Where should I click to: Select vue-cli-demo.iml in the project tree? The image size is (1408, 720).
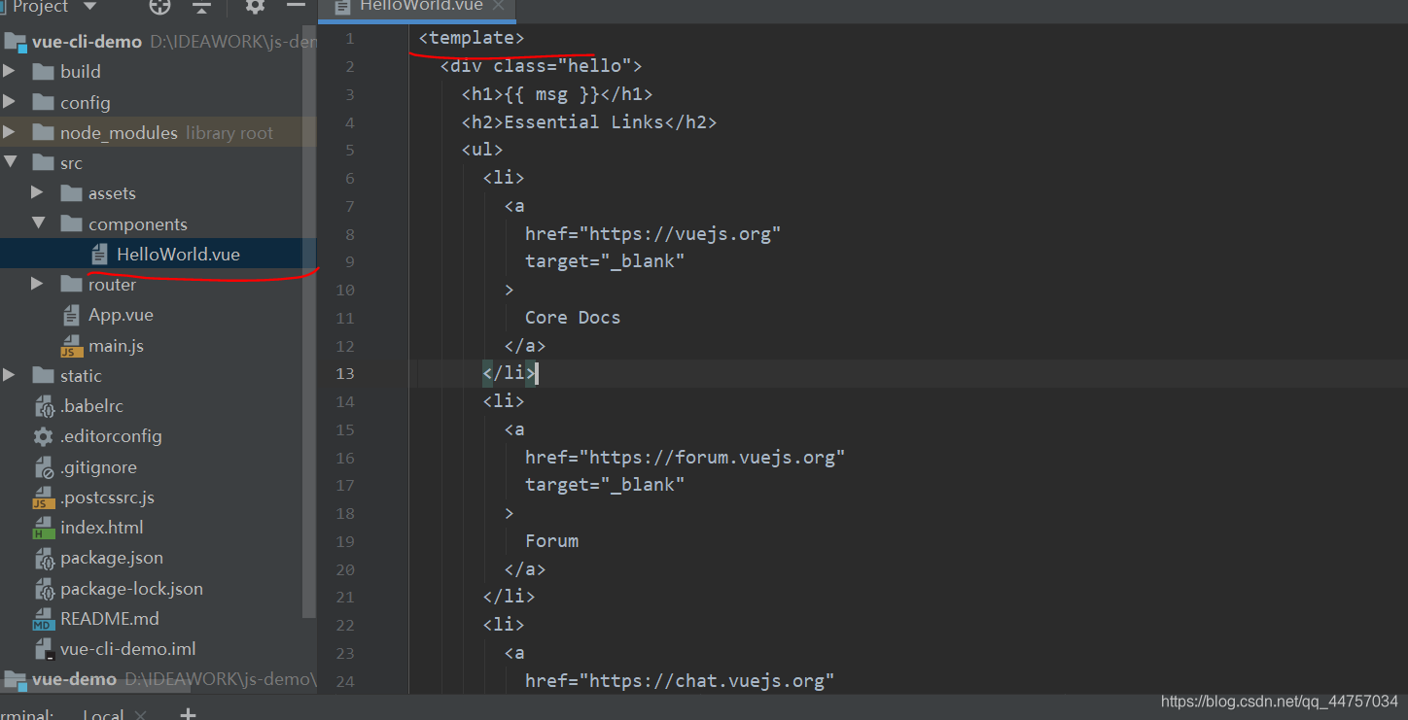[x=127, y=649]
